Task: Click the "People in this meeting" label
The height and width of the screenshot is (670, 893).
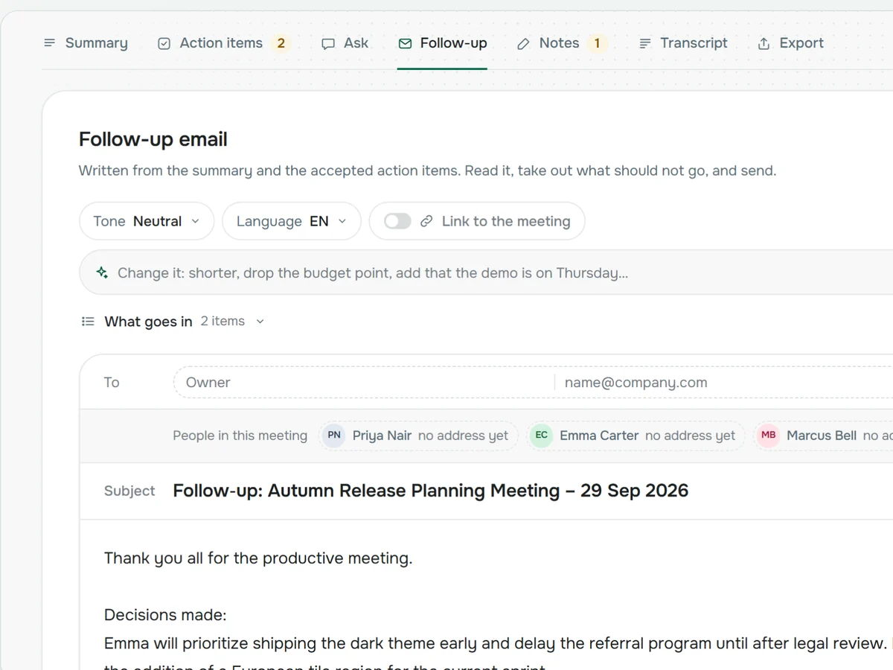Action: click(240, 435)
